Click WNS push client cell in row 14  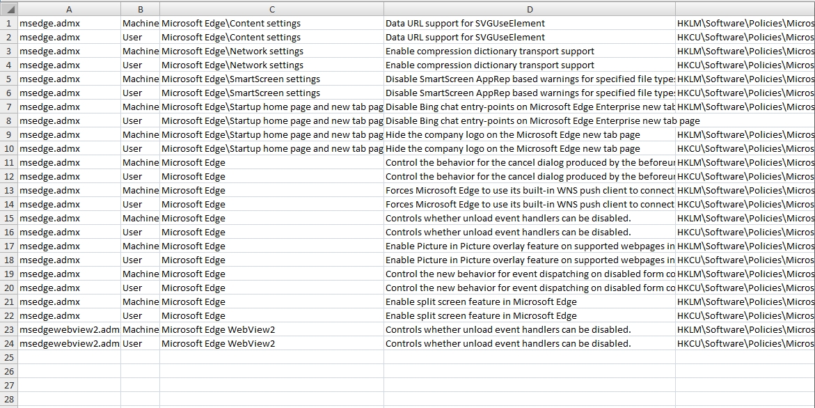(530, 204)
